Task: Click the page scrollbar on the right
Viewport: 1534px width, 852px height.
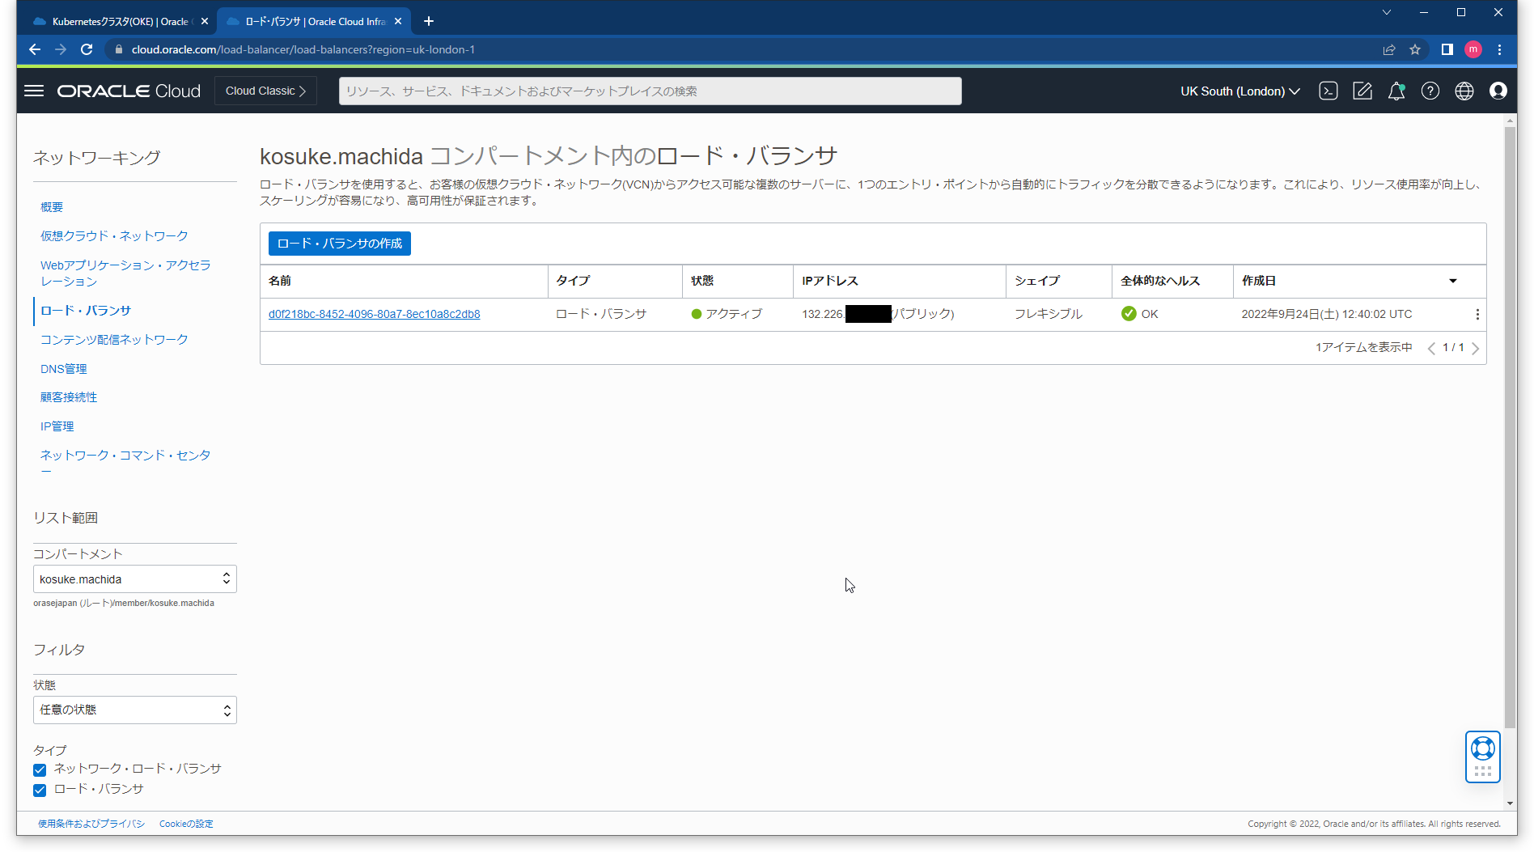Action: (1509, 243)
